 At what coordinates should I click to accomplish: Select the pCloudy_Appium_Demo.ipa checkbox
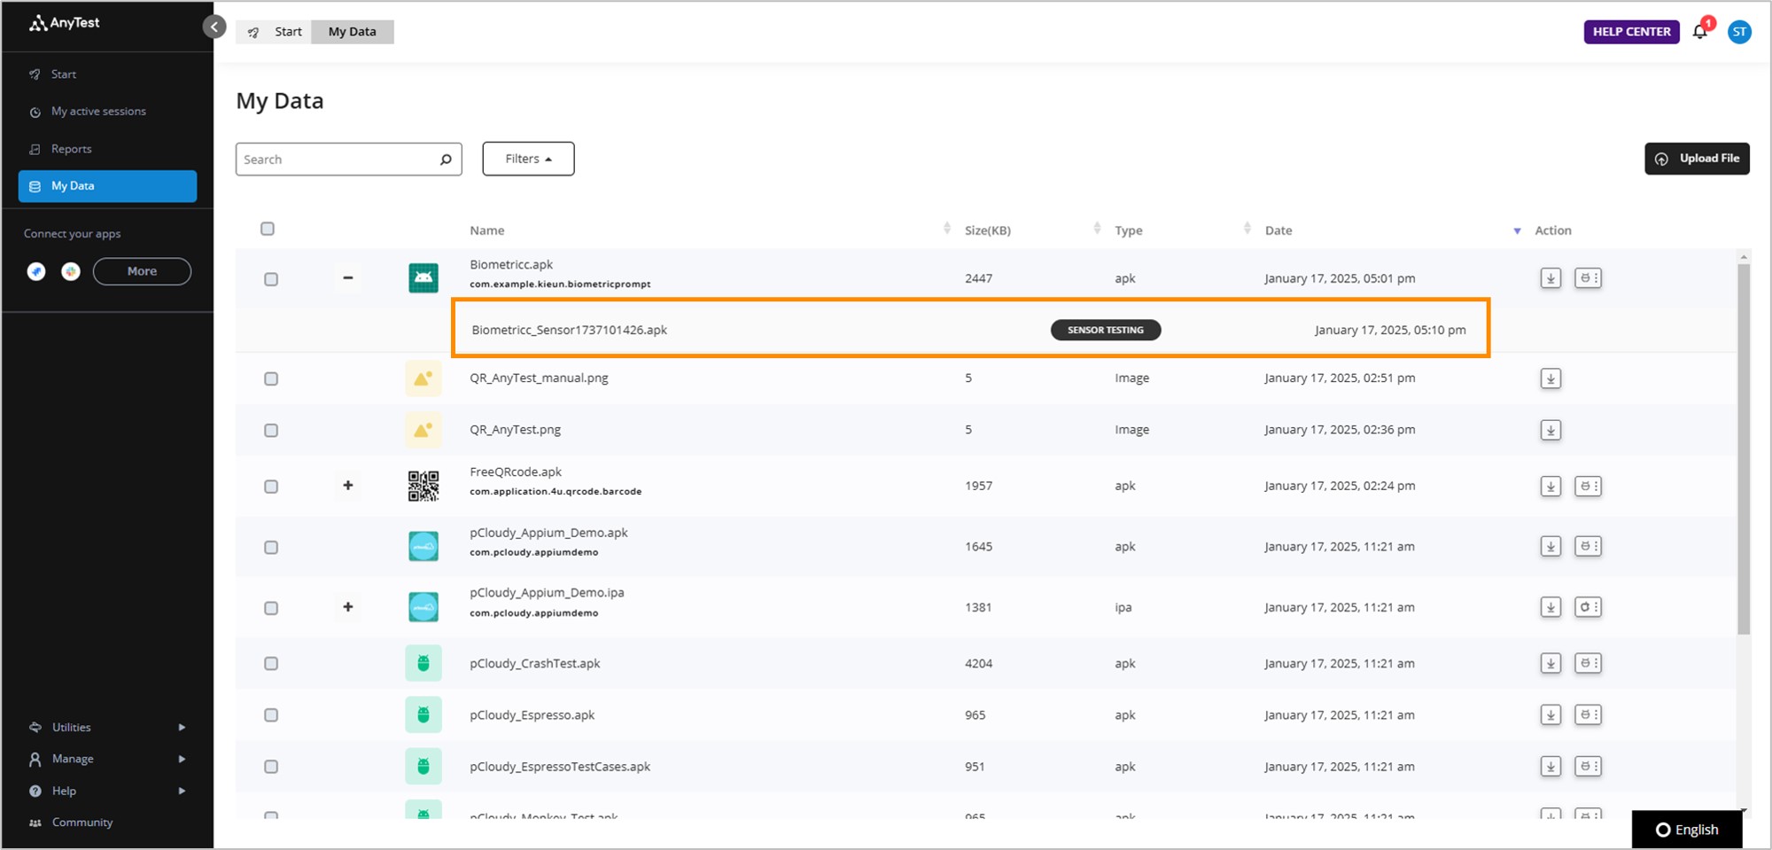pyautogui.click(x=271, y=608)
